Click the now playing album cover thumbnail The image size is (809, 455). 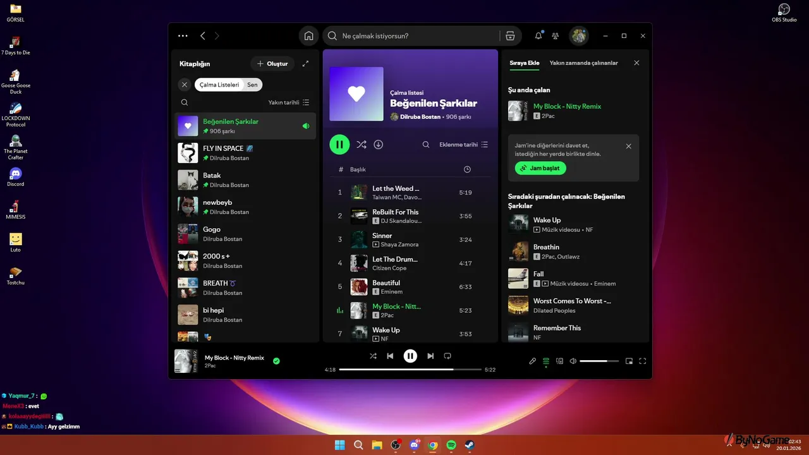click(x=186, y=361)
